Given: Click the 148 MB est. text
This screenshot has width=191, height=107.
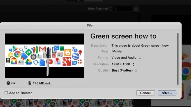Looking at the screenshot, I should (42, 83).
